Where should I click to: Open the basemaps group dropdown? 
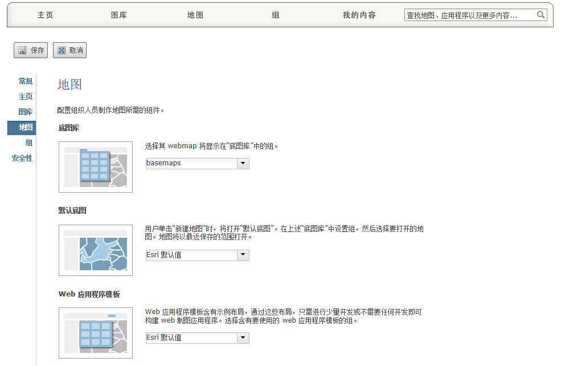(243, 164)
